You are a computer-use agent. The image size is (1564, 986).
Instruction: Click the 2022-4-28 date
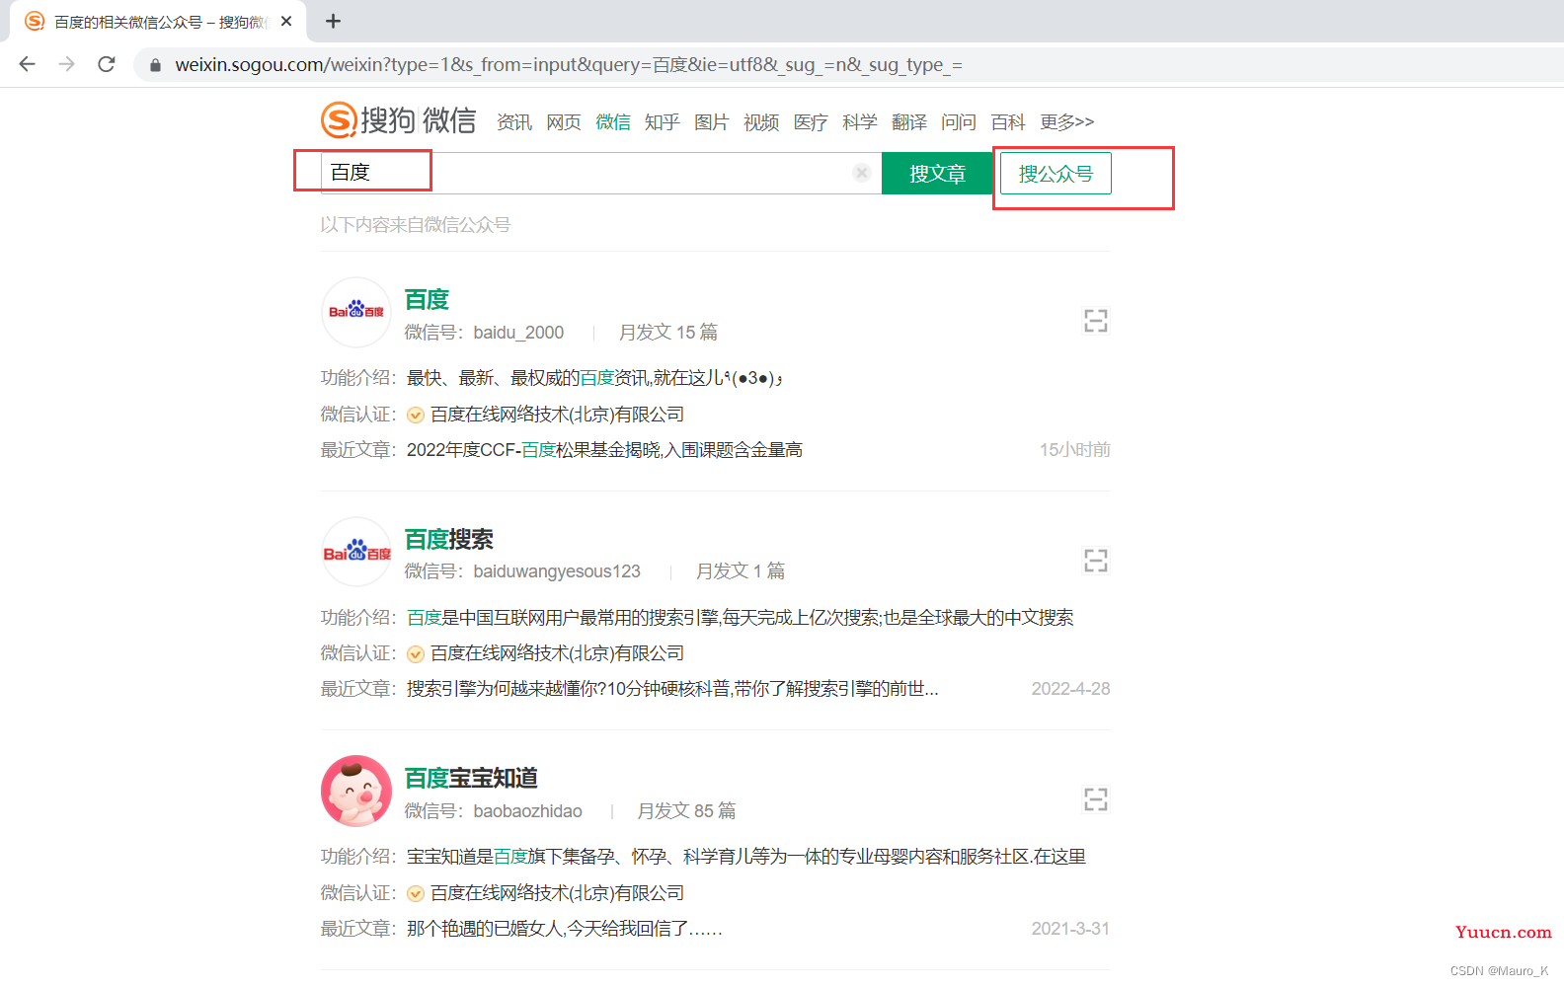click(x=1070, y=689)
